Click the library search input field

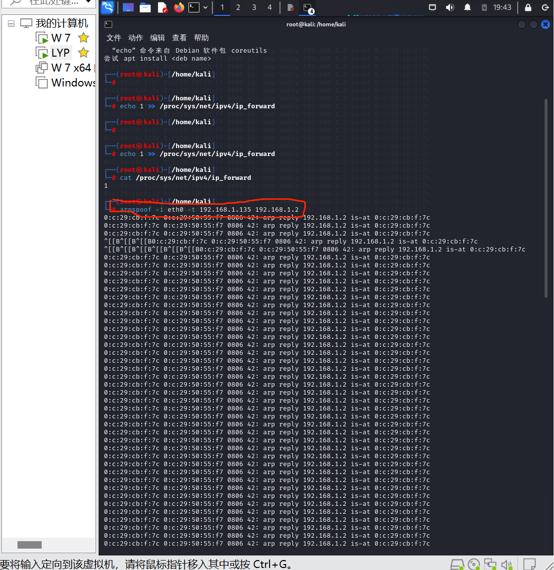[54, 2]
